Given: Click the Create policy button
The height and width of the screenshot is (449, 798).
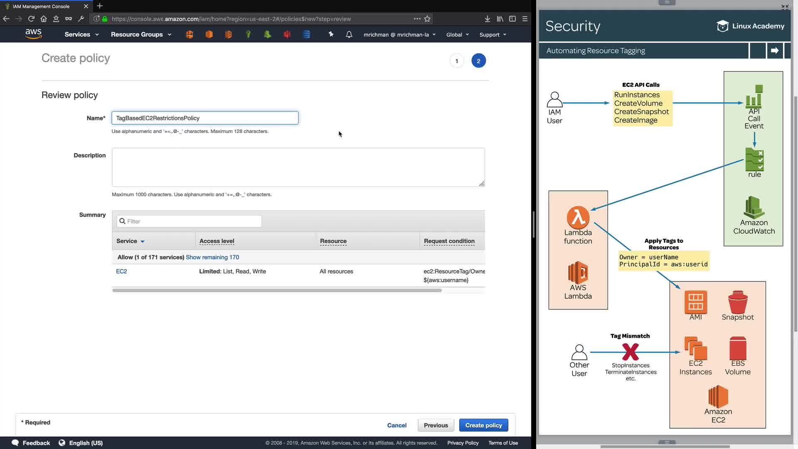Looking at the screenshot, I should tap(483, 425).
